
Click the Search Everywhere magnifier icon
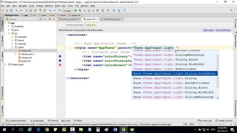click(x=231, y=10)
